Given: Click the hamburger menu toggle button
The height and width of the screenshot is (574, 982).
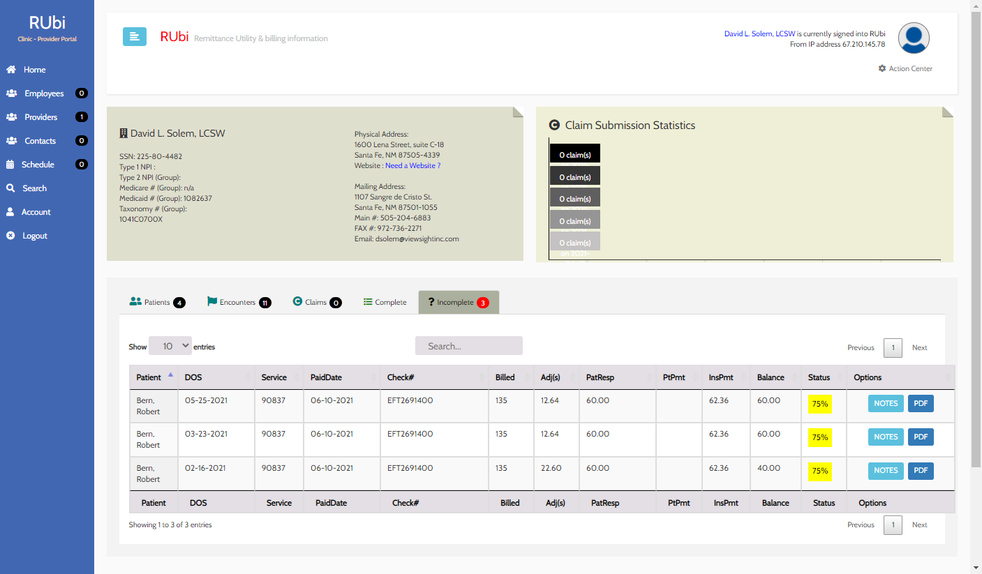Looking at the screenshot, I should [x=135, y=37].
